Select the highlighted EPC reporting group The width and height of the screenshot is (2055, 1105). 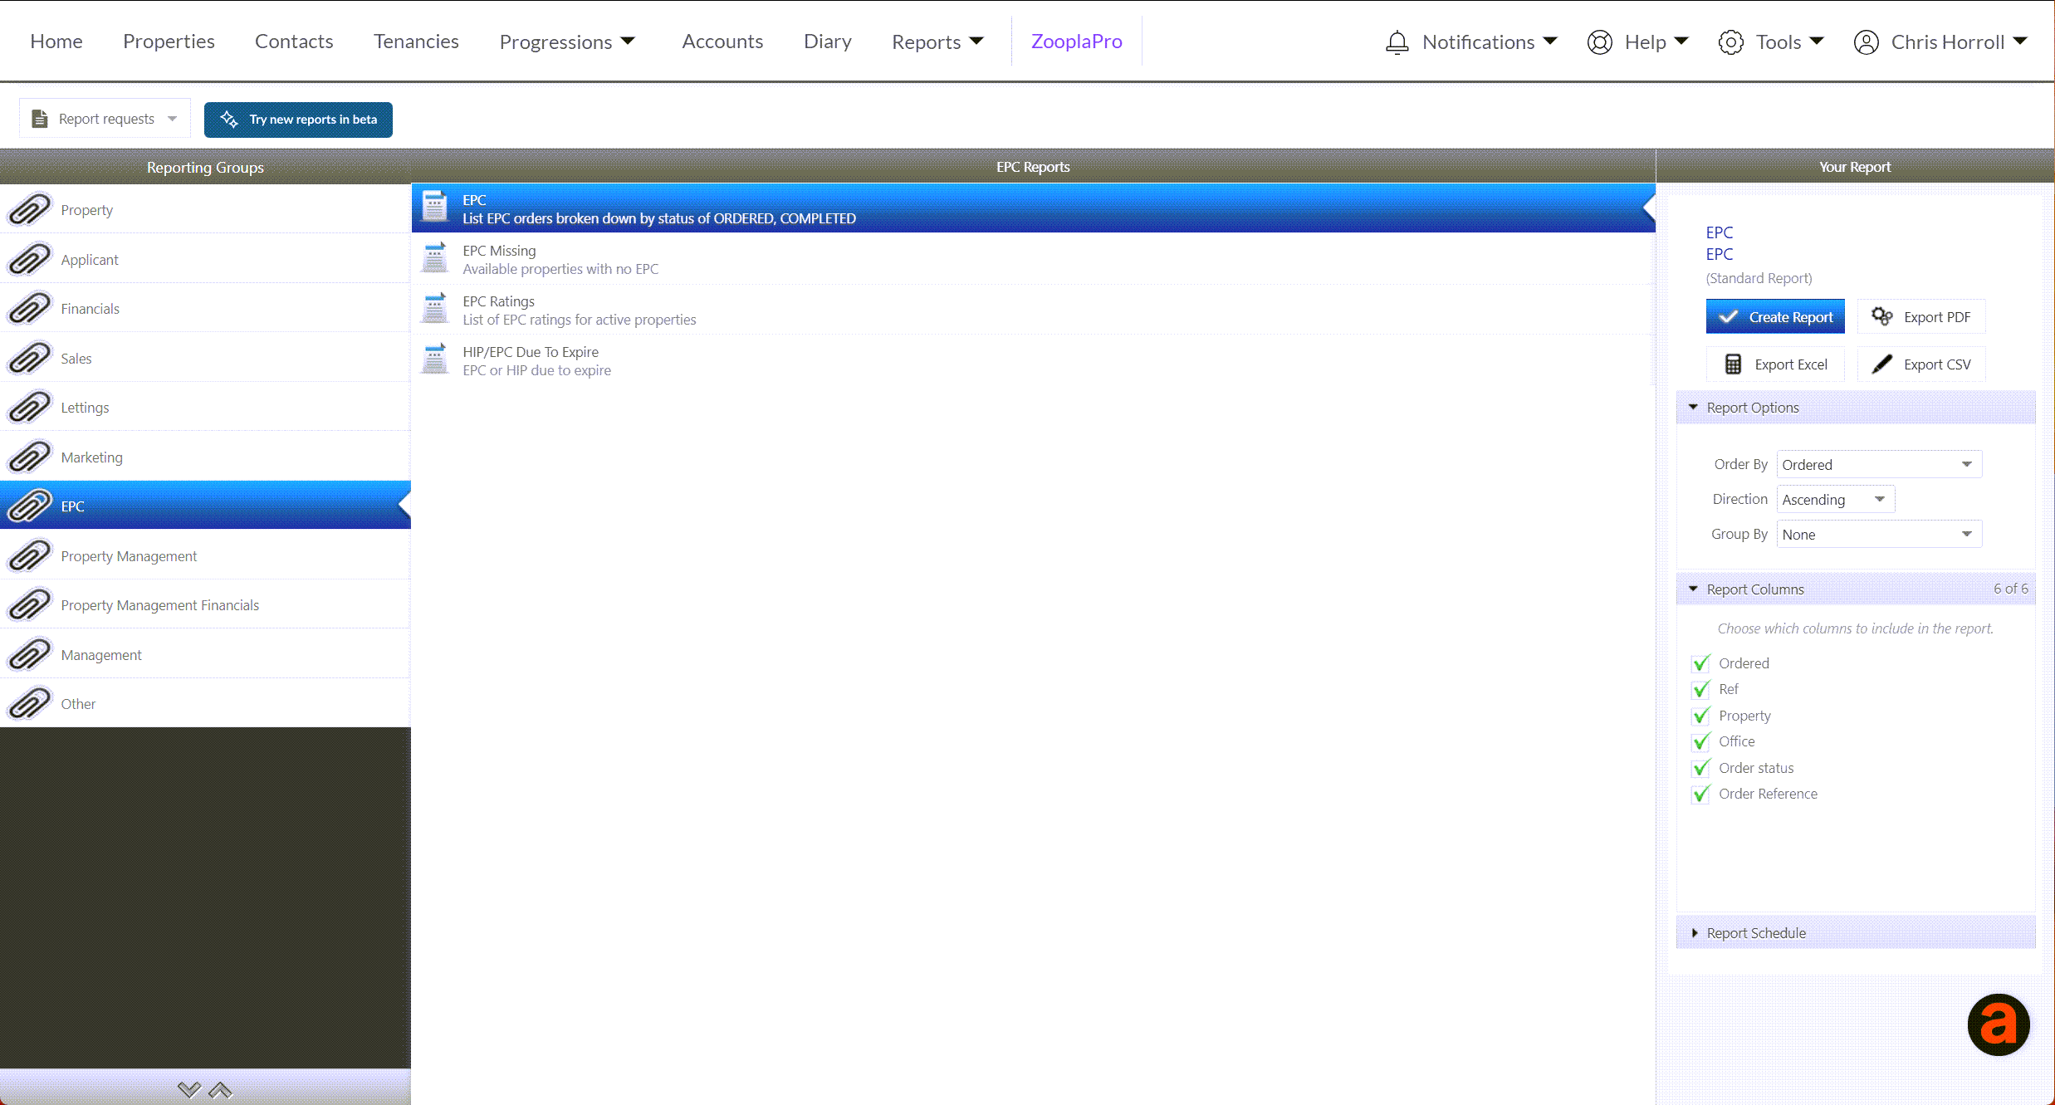click(x=205, y=506)
